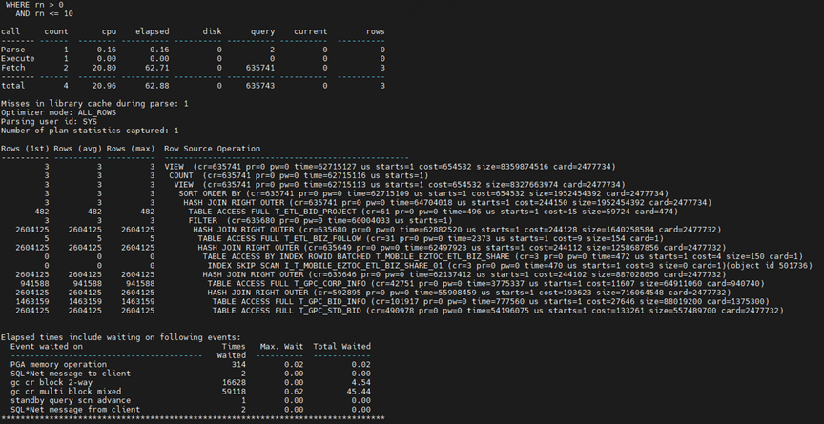
Task: Click the 'Rows (max)' column header
Action: click(x=131, y=149)
